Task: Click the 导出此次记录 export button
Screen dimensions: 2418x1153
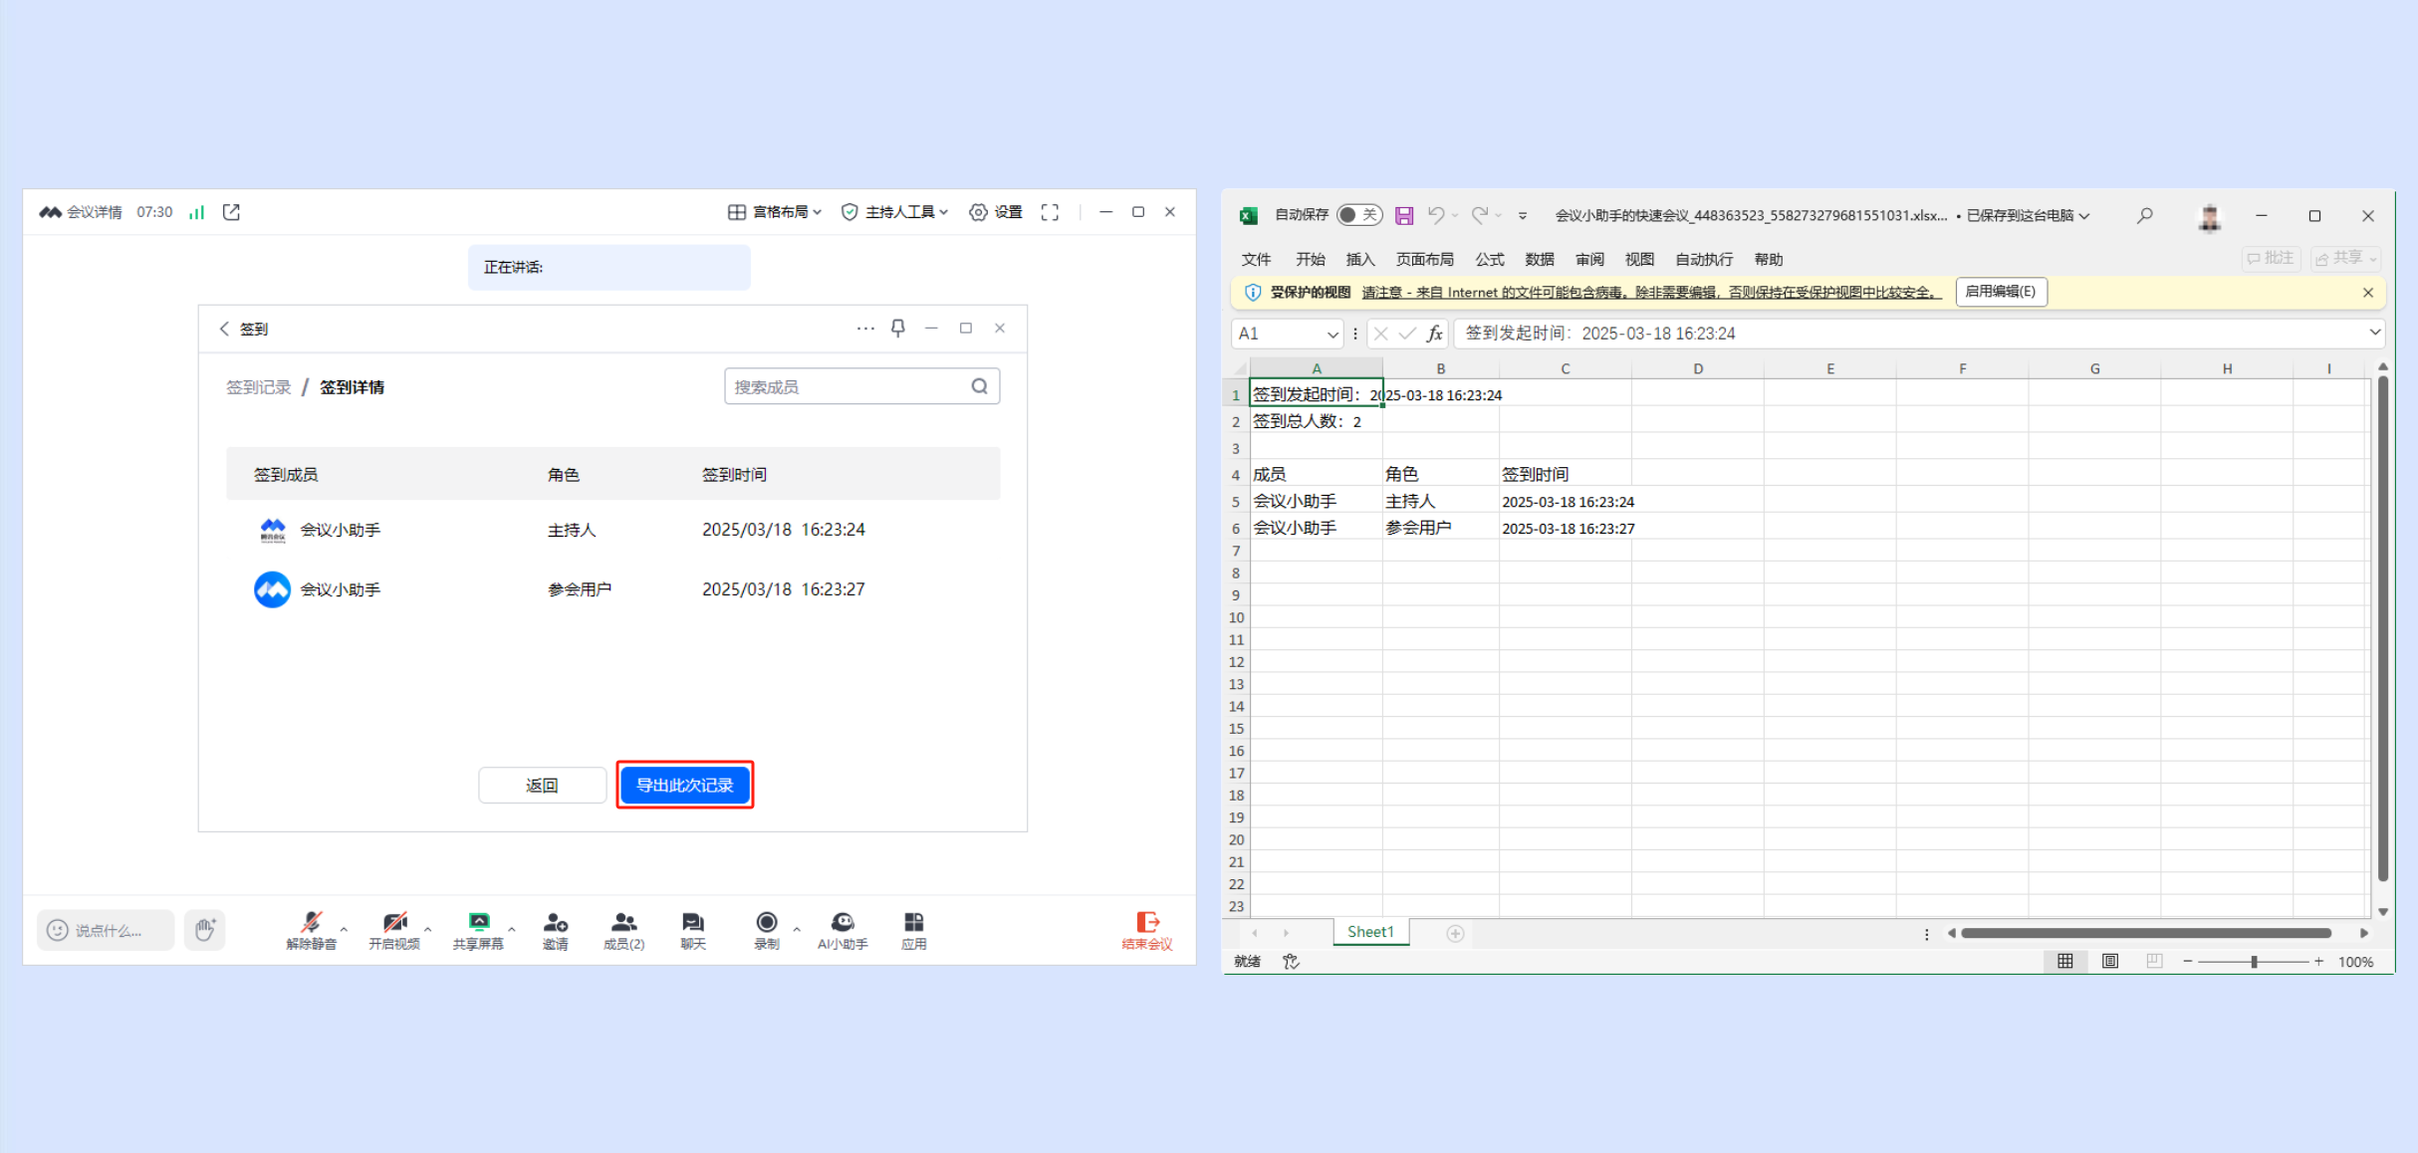Action: pos(684,785)
